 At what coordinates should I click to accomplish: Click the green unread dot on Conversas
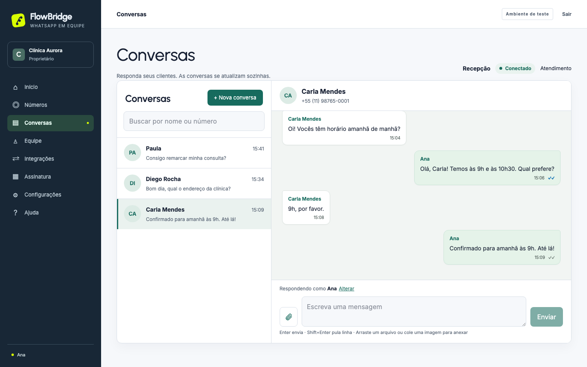tap(88, 123)
